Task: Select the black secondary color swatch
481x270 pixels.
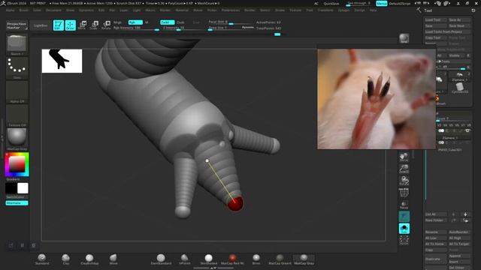Action: pos(11,188)
